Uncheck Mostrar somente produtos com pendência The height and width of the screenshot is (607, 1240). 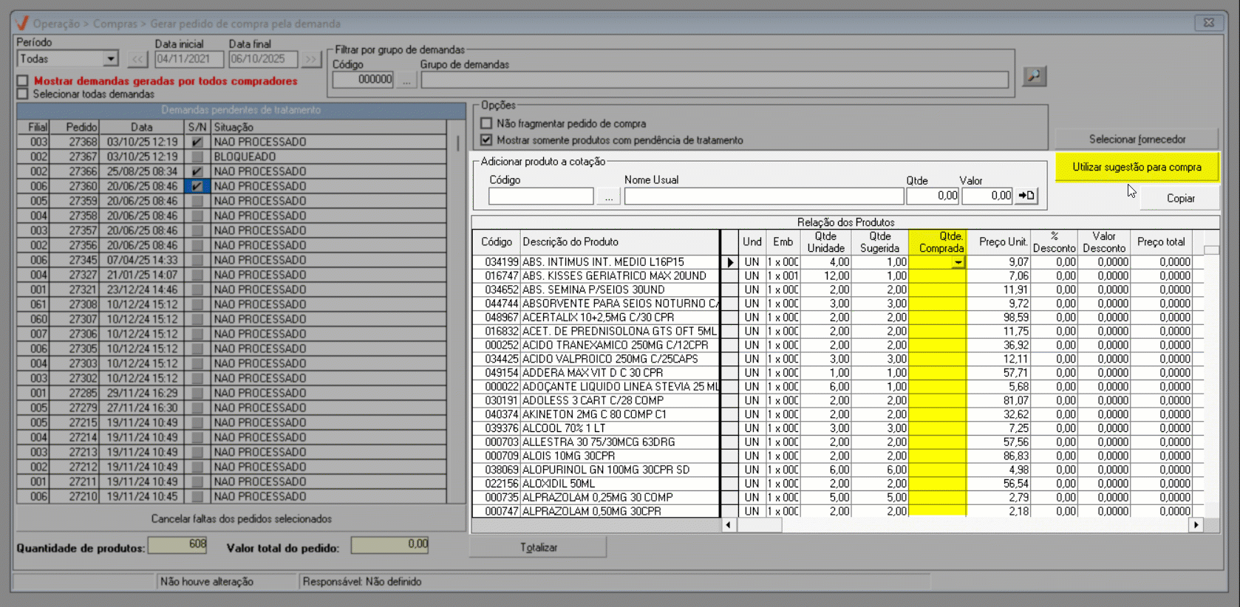[x=486, y=140]
